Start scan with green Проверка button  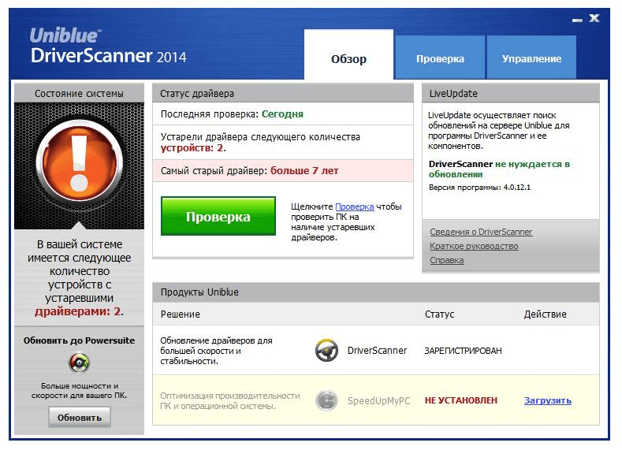coord(218,216)
